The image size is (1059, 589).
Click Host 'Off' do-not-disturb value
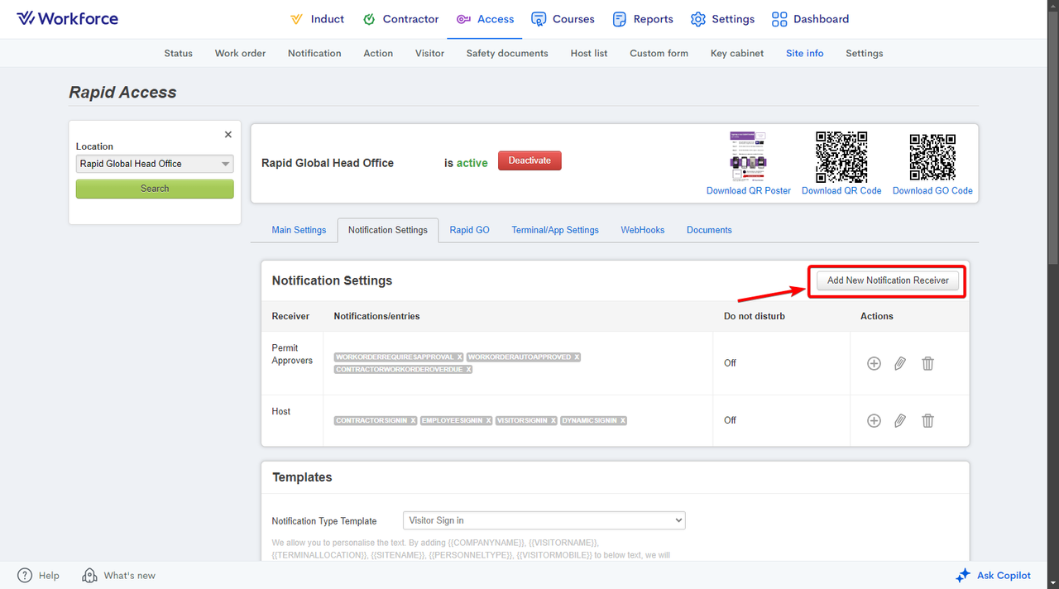tap(730, 420)
